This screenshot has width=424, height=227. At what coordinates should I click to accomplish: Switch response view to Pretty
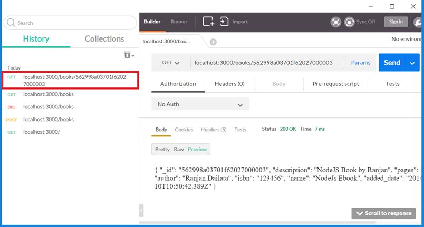[x=162, y=149]
